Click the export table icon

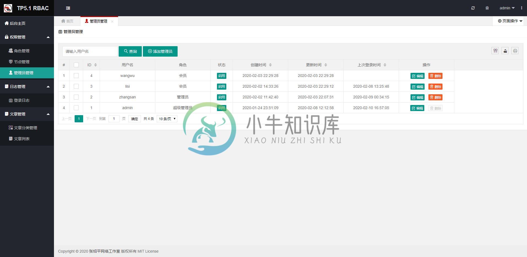click(505, 51)
